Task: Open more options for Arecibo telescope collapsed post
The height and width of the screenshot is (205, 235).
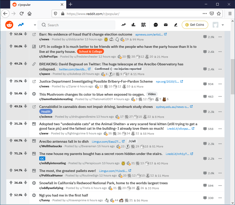Action: pyautogui.click(x=220, y=69)
